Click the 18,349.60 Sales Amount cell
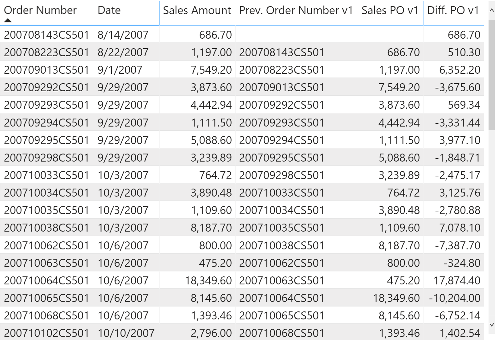Viewport: 495px width, 340px height. [x=208, y=280]
